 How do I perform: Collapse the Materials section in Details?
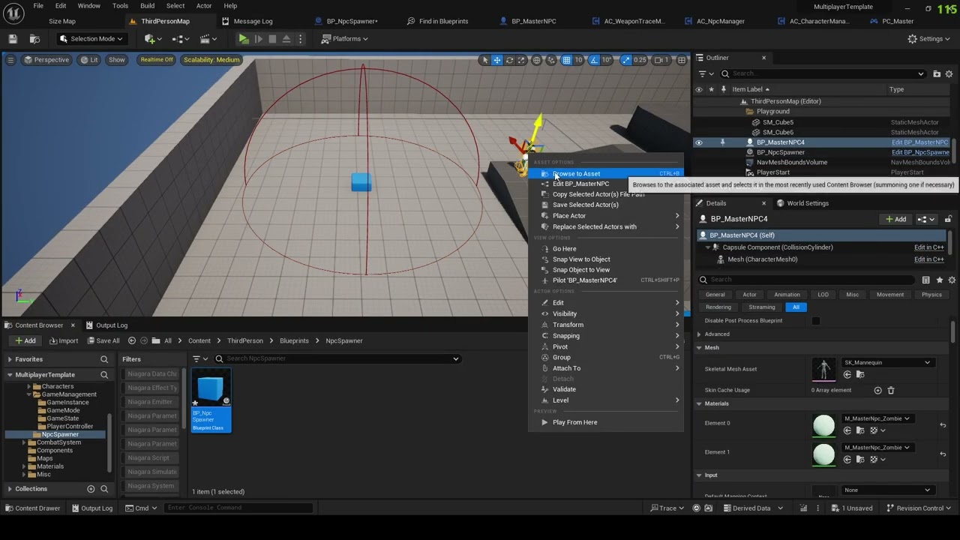click(699, 404)
